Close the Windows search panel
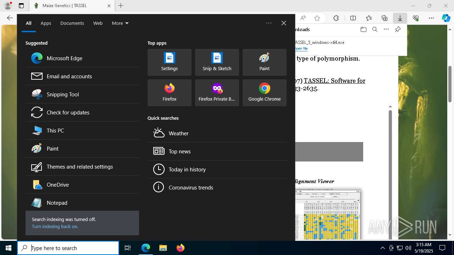454x255 pixels. [x=284, y=23]
